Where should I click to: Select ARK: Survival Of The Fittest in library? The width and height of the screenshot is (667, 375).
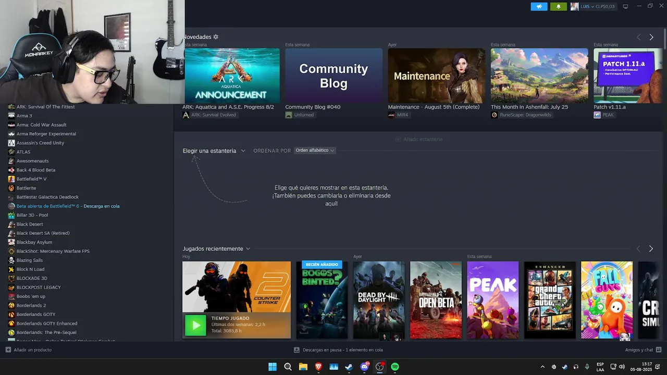coord(45,107)
